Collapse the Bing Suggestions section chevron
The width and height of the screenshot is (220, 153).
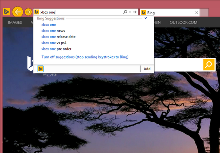[x=146, y=18]
